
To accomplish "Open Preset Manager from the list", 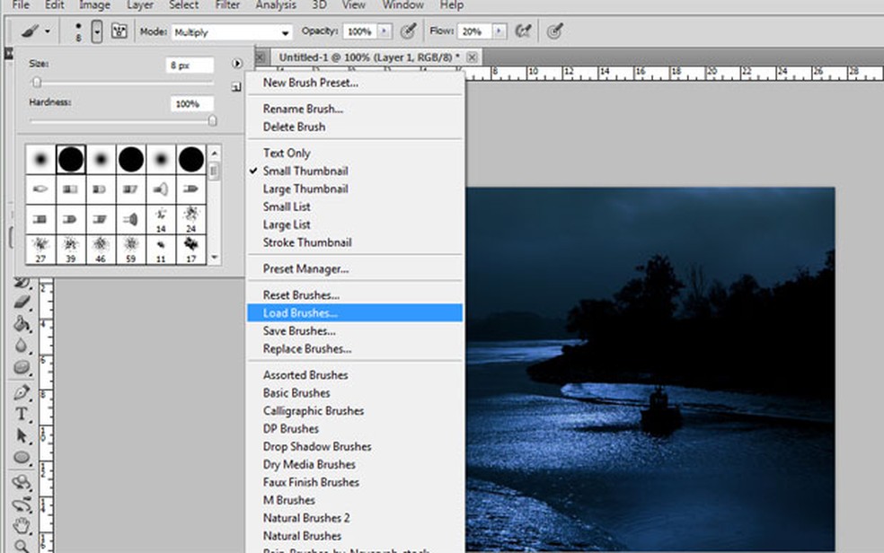I will point(305,268).
